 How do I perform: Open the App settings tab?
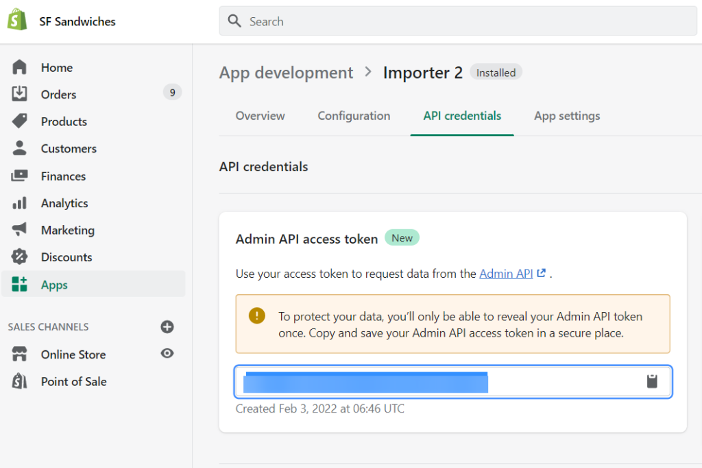pyautogui.click(x=566, y=116)
